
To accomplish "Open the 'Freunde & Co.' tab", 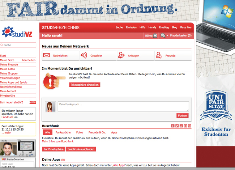I will pyautogui.click(x=97, y=132).
